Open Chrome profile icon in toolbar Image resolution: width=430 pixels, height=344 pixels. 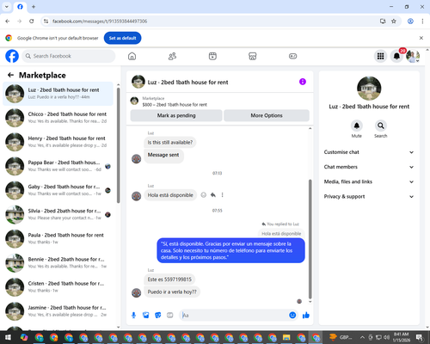(410, 21)
